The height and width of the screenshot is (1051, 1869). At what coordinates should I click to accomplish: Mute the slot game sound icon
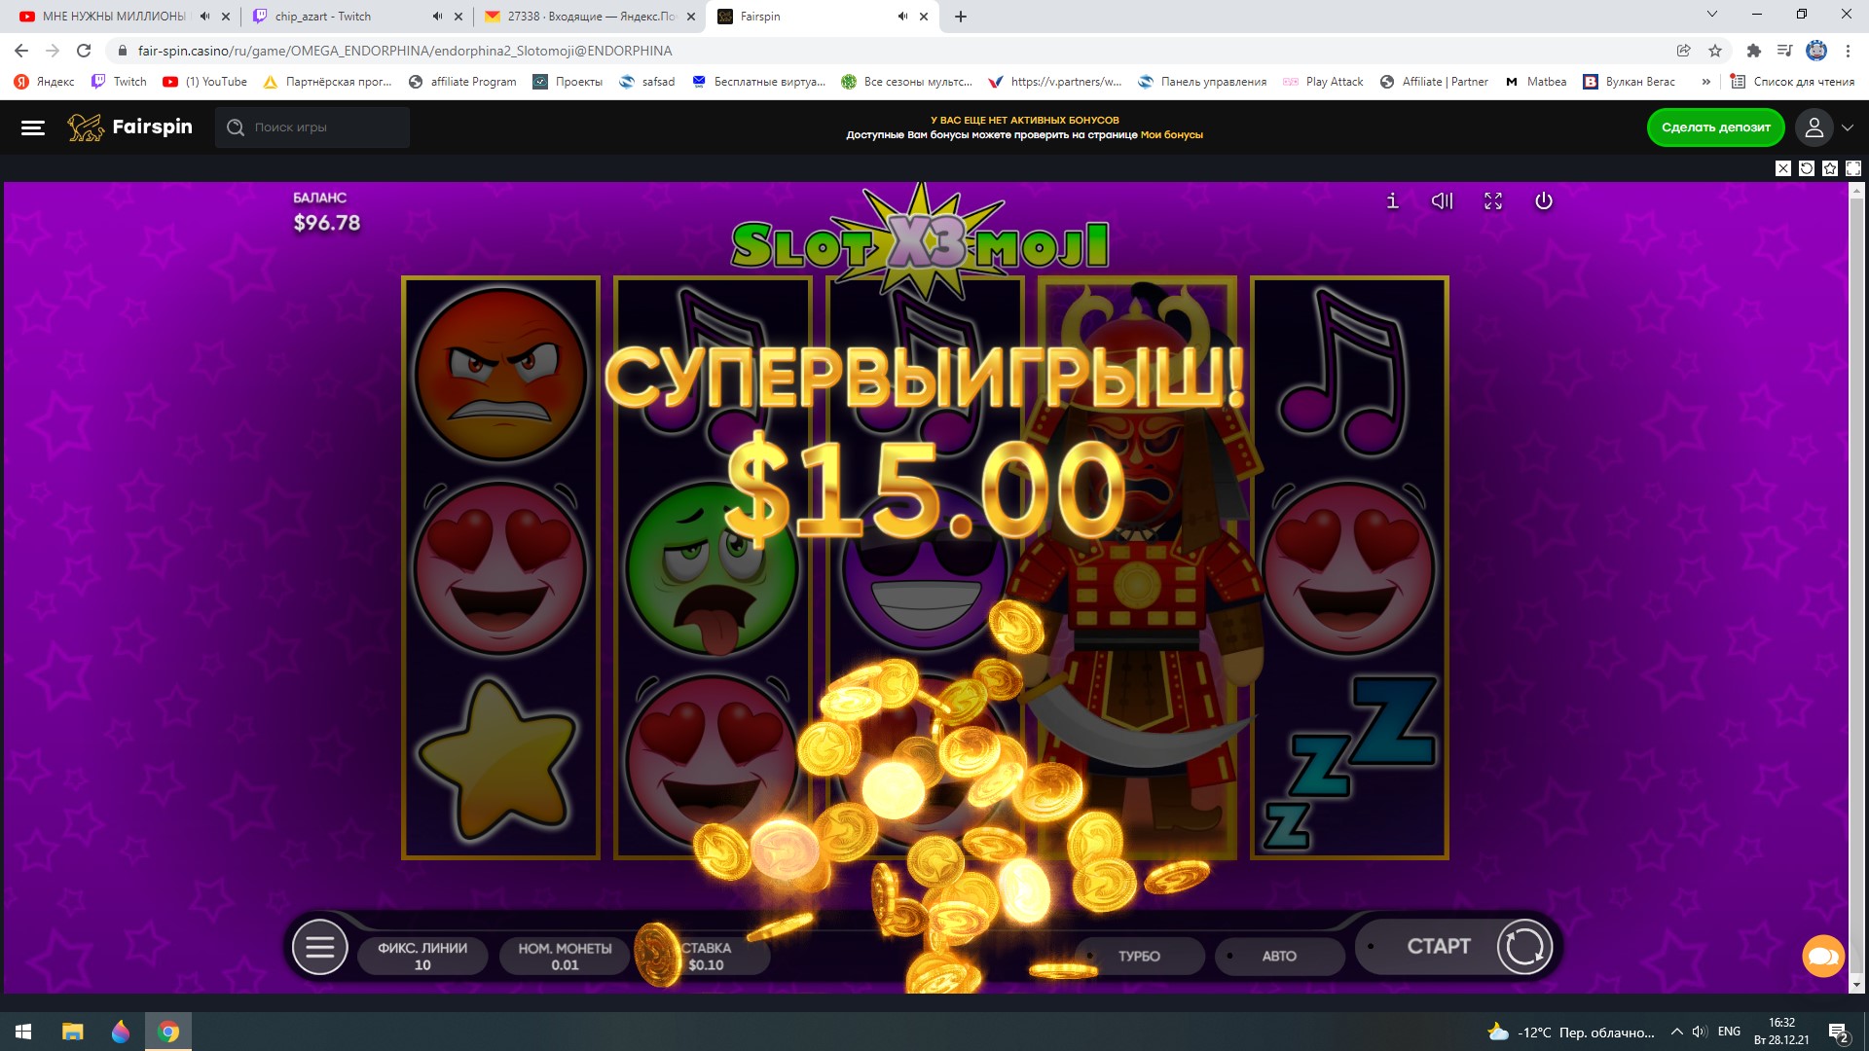coord(1442,200)
